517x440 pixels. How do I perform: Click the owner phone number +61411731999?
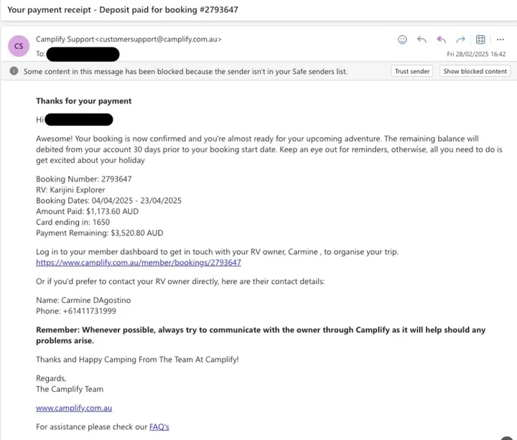[89, 311]
